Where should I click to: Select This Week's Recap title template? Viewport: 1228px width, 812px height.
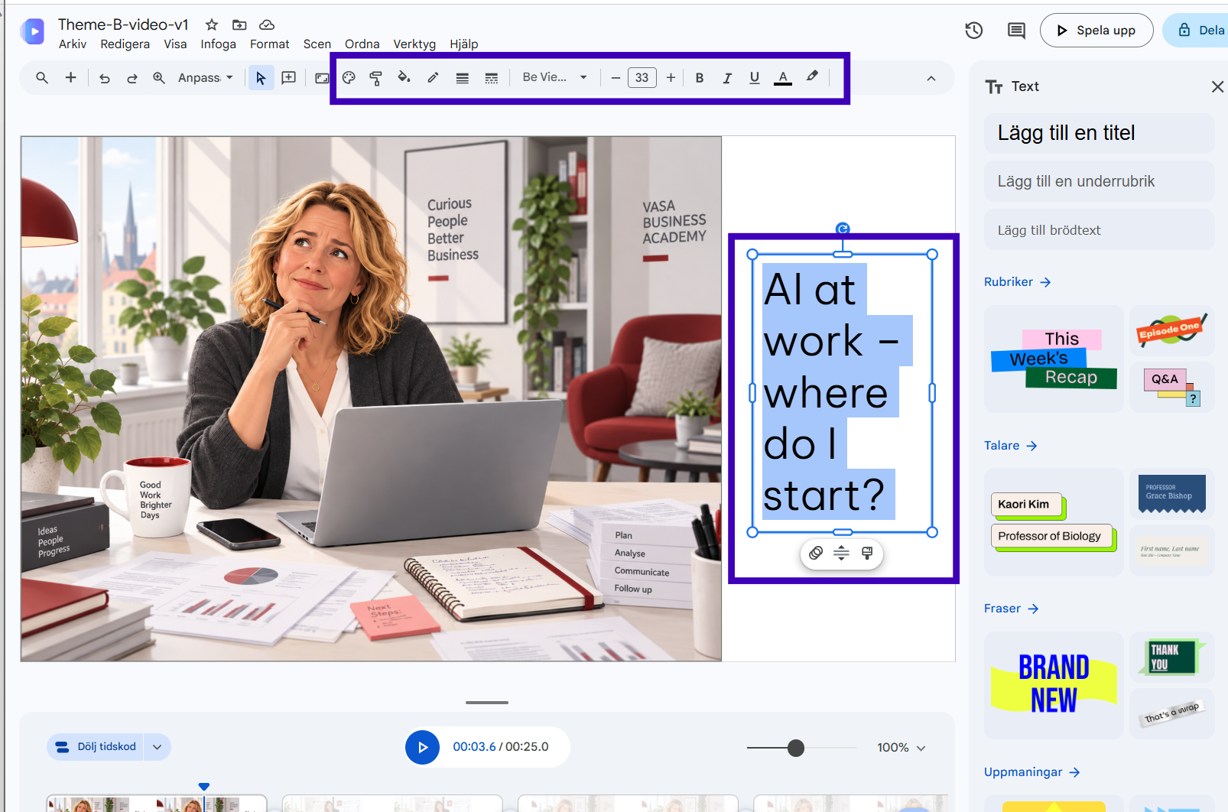click(x=1054, y=359)
